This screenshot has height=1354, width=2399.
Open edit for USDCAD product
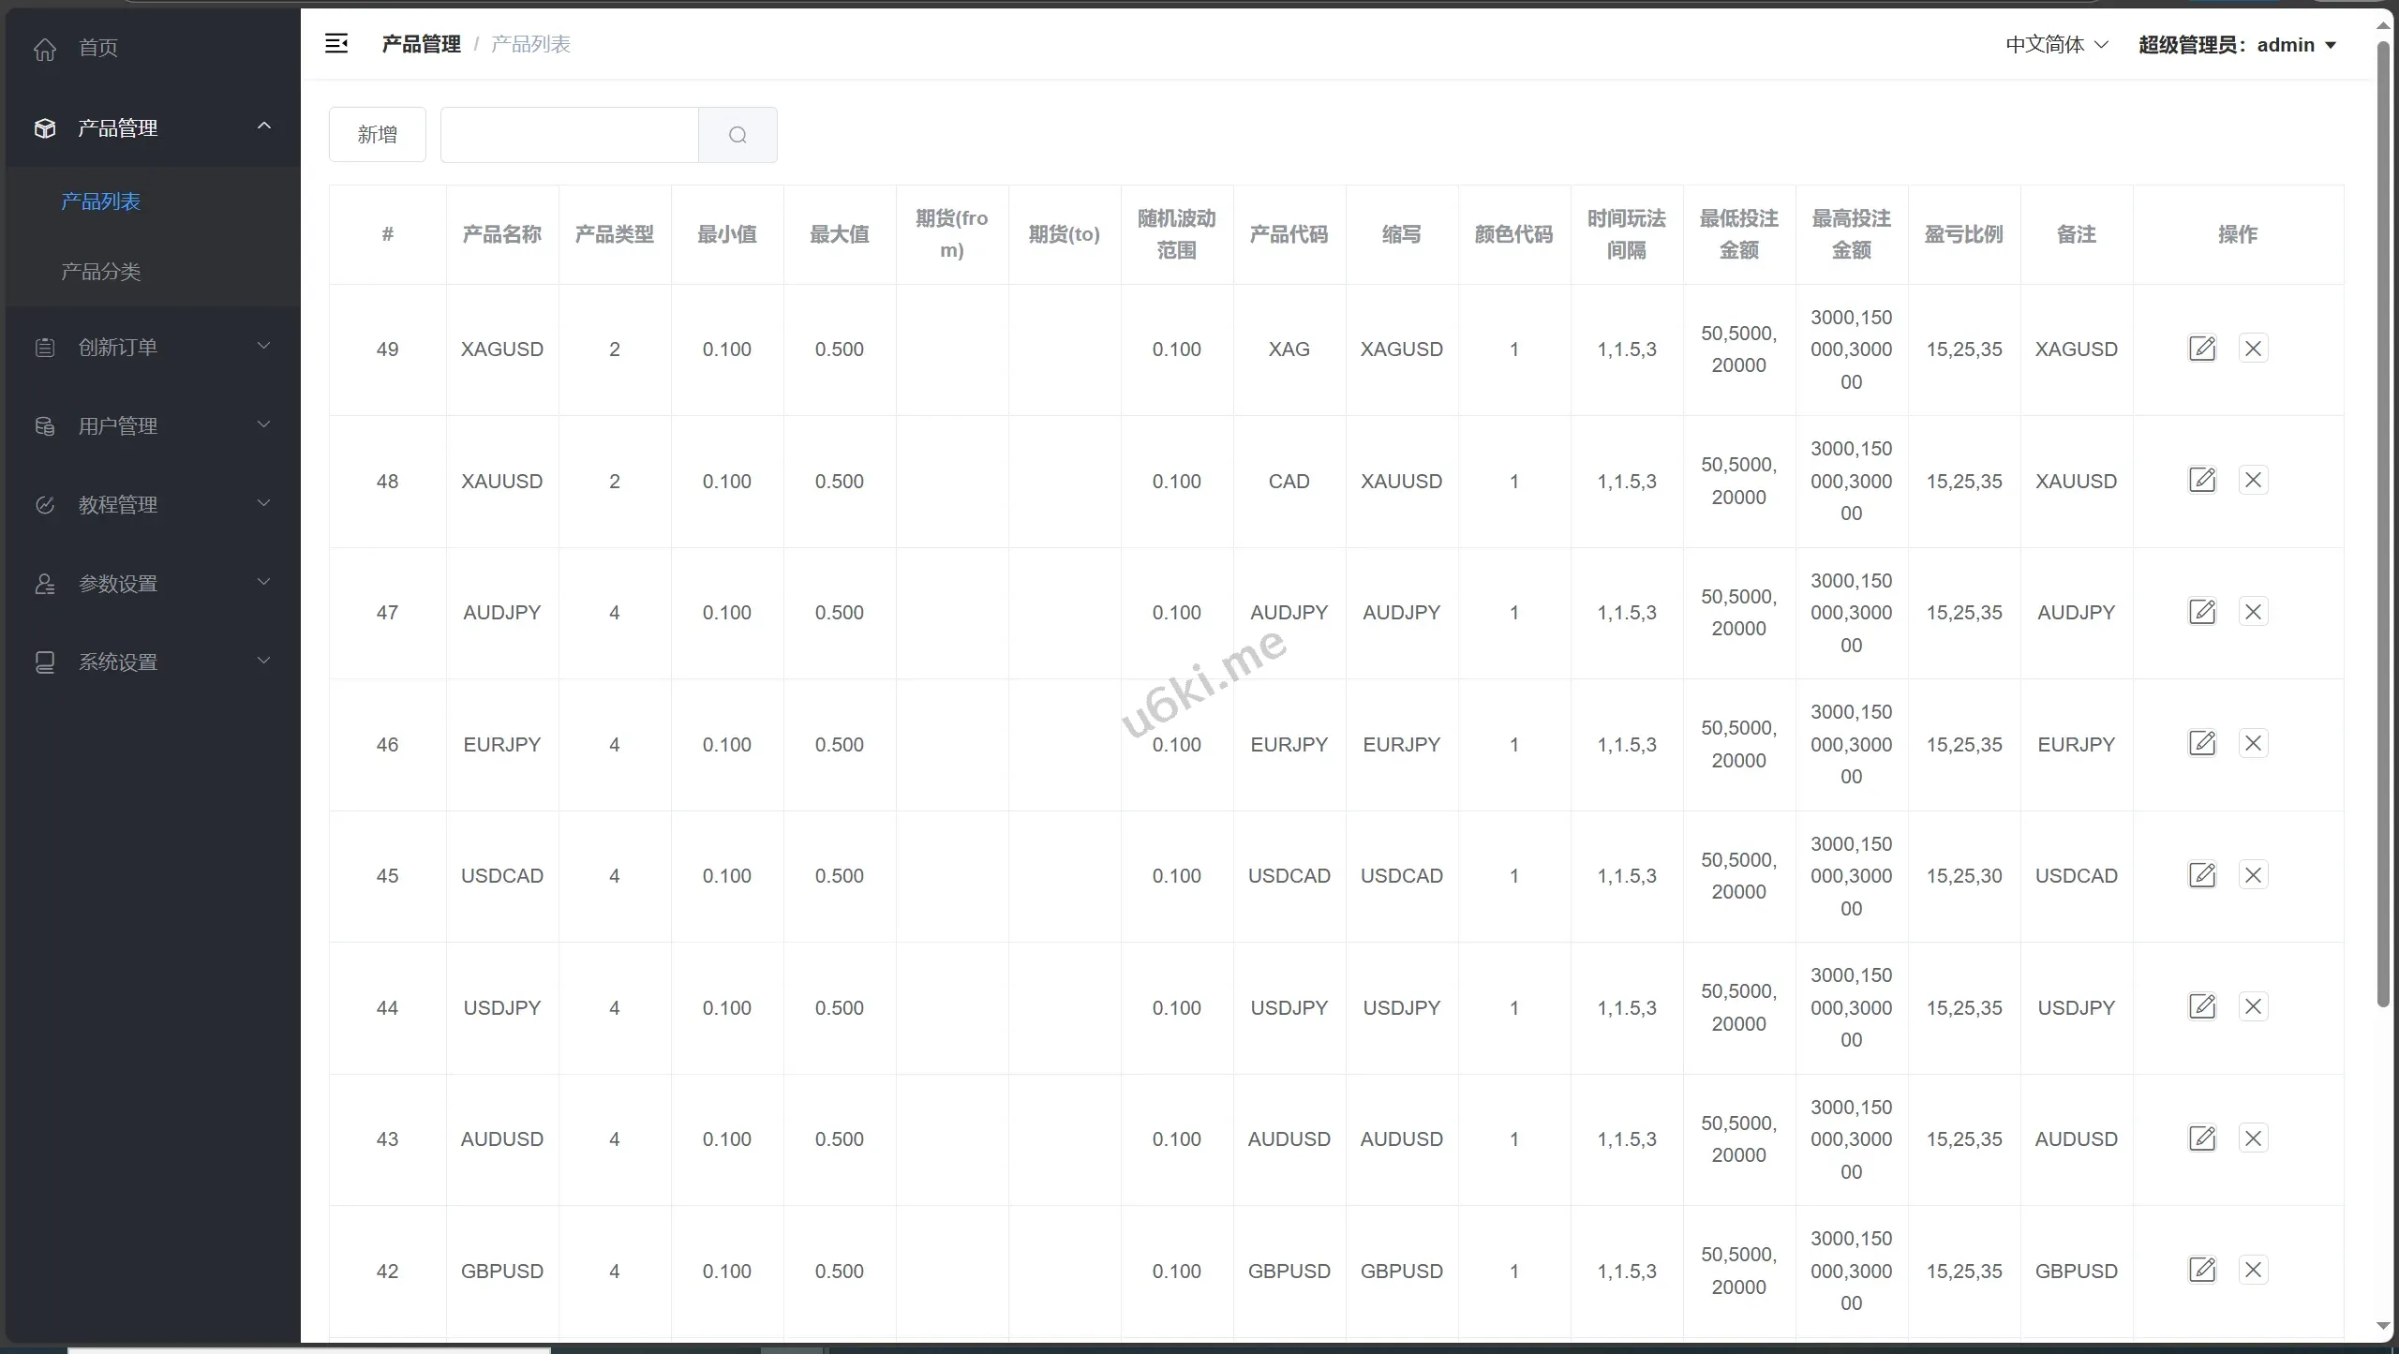point(2201,875)
